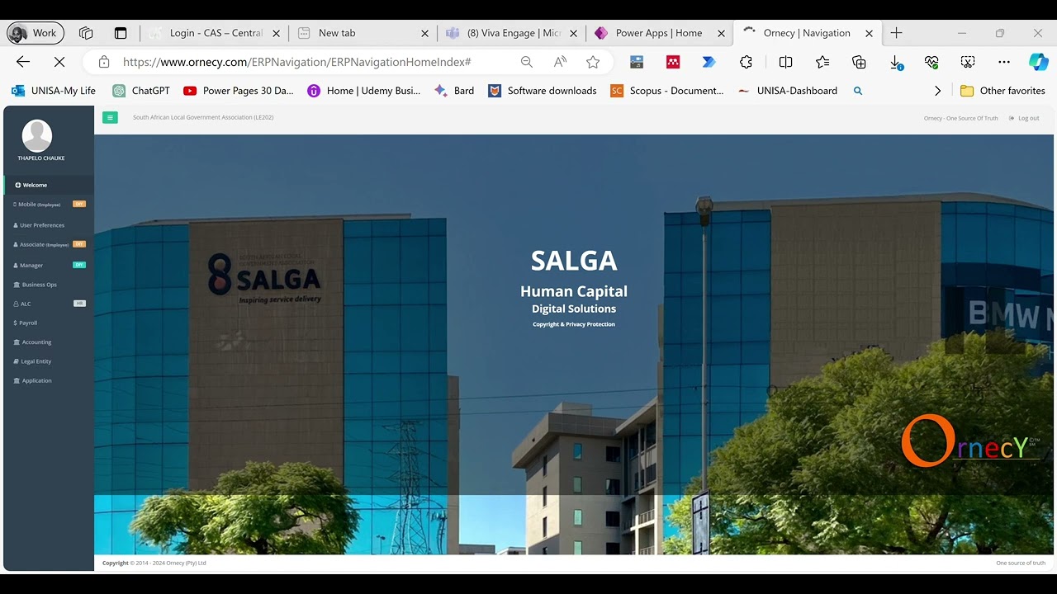
Task: Open the Power Automate extension icon
Action: (x=709, y=62)
